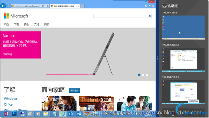The width and height of the screenshot is (209, 118).
Task: Refresh the page with the reload icon
Action: [48, 6]
